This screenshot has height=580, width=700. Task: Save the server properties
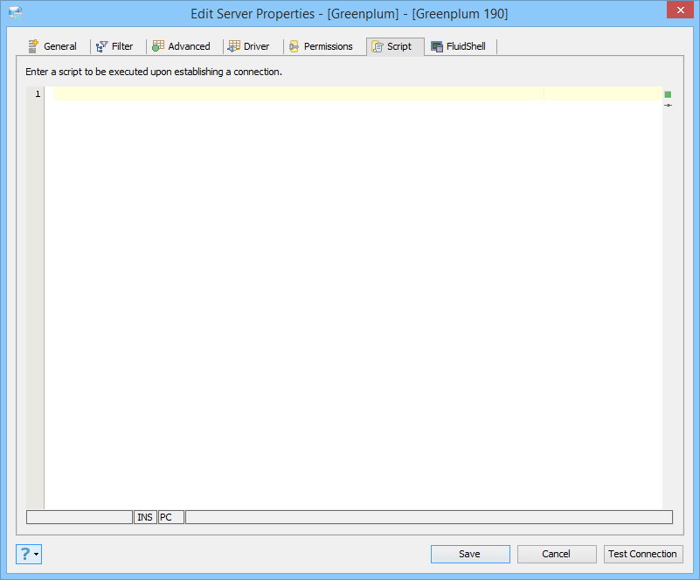470,554
